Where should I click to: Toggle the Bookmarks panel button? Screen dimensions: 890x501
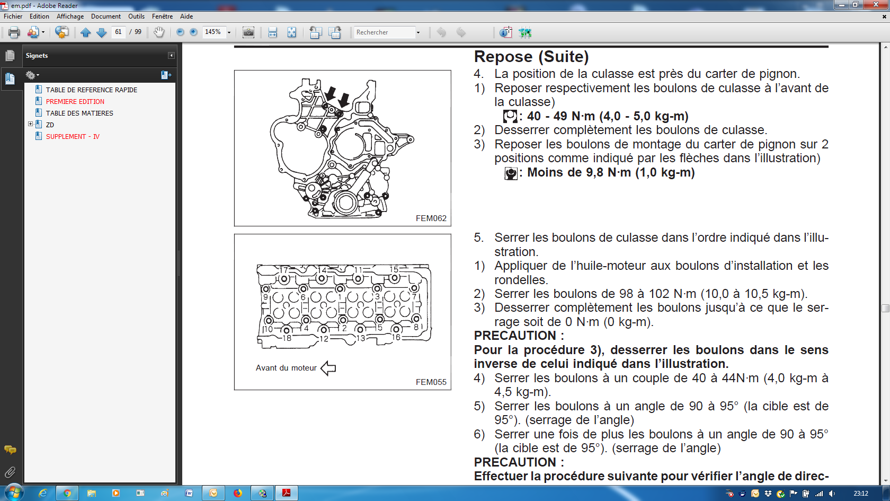(x=10, y=79)
